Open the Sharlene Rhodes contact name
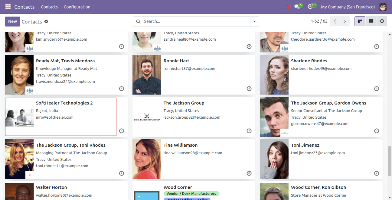Viewport: 392px width, 200px height. (x=309, y=61)
